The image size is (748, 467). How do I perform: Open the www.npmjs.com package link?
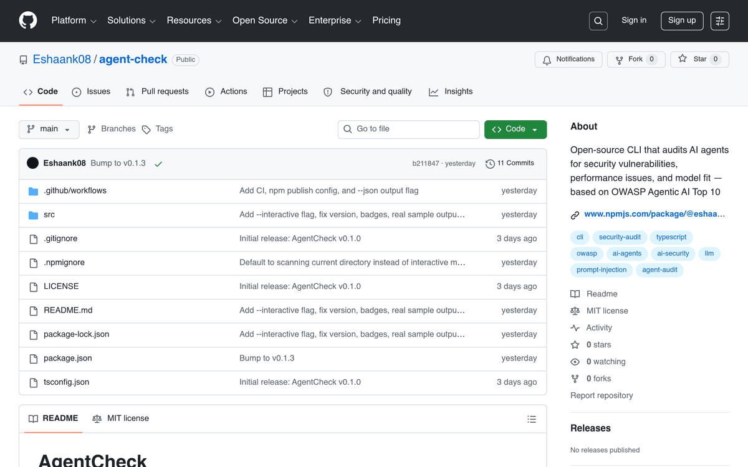pos(654,214)
